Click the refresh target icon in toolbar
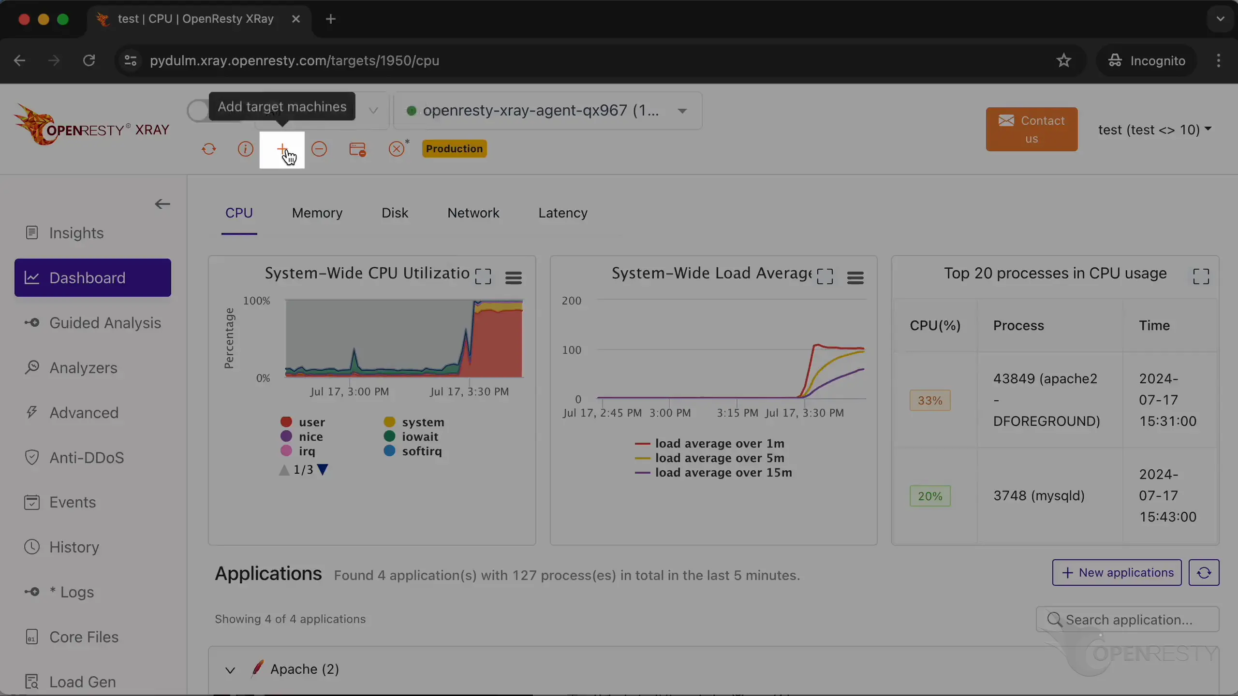The width and height of the screenshot is (1238, 696). coord(209,149)
